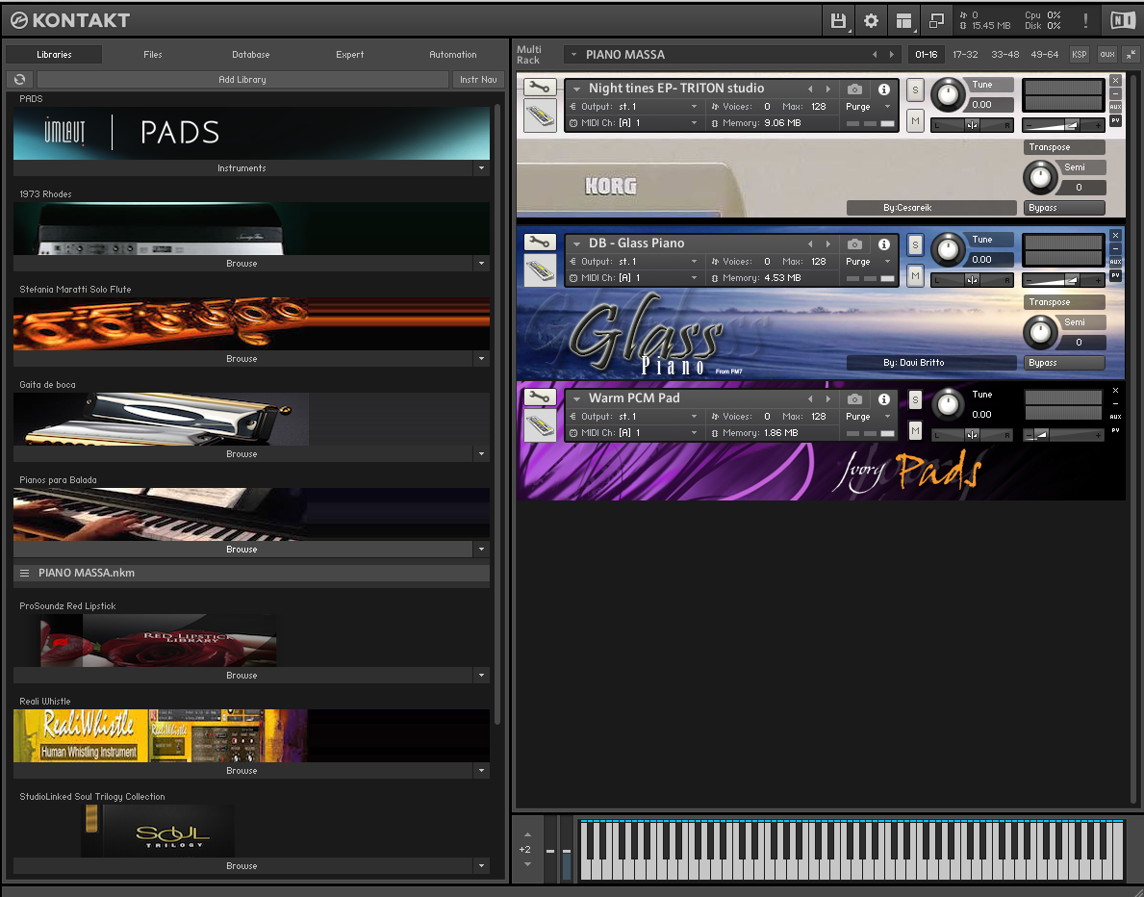The image size is (1144, 897).
Task: Click the Night tines EP keyboard instrument icon
Action: pyautogui.click(x=540, y=116)
